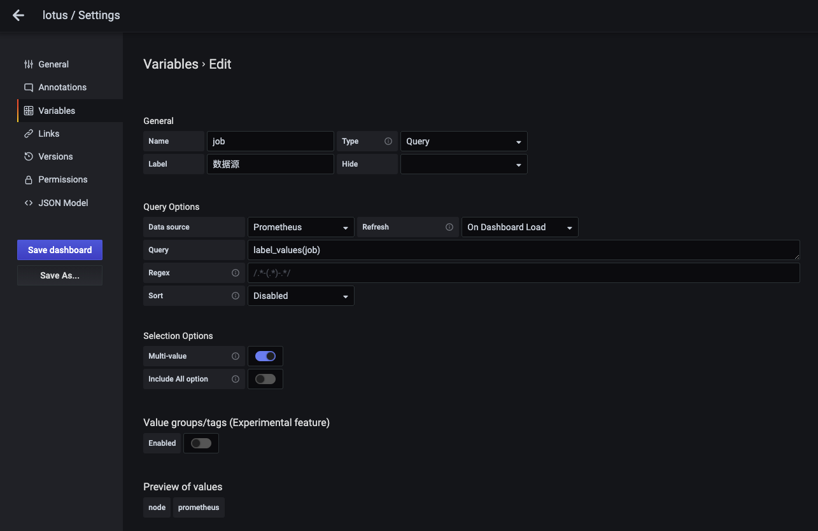The image size is (818, 531).
Task: Open the Hide dropdown
Action: point(464,164)
